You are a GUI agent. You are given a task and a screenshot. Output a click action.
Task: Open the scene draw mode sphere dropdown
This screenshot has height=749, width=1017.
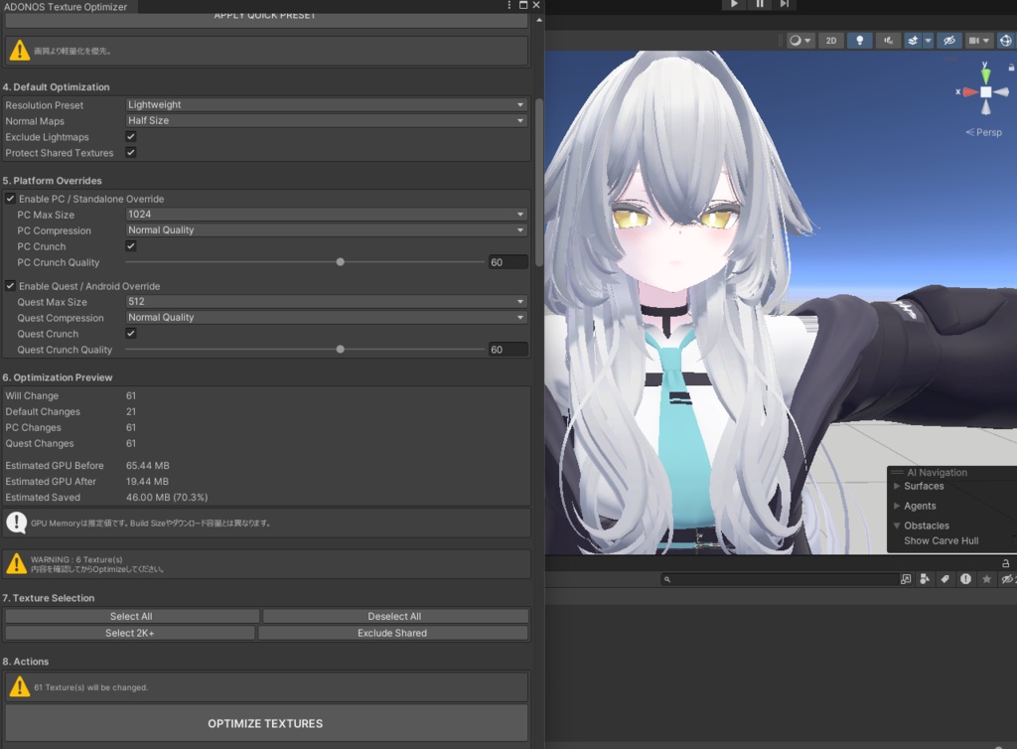[x=799, y=40]
